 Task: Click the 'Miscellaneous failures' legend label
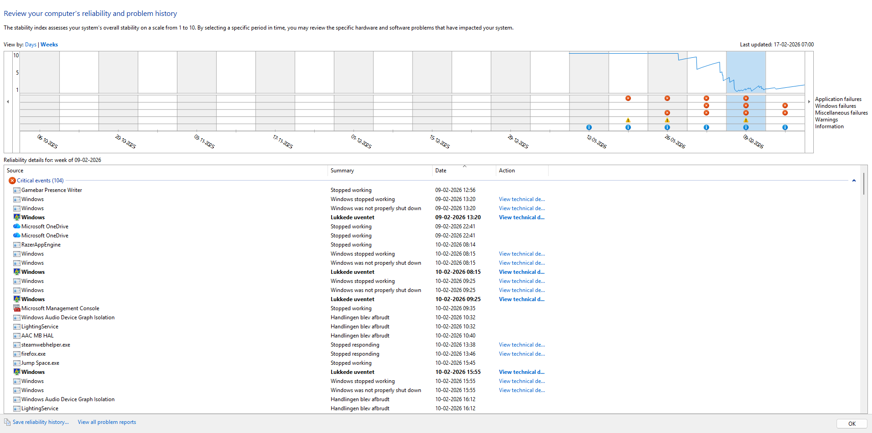tap(842, 113)
